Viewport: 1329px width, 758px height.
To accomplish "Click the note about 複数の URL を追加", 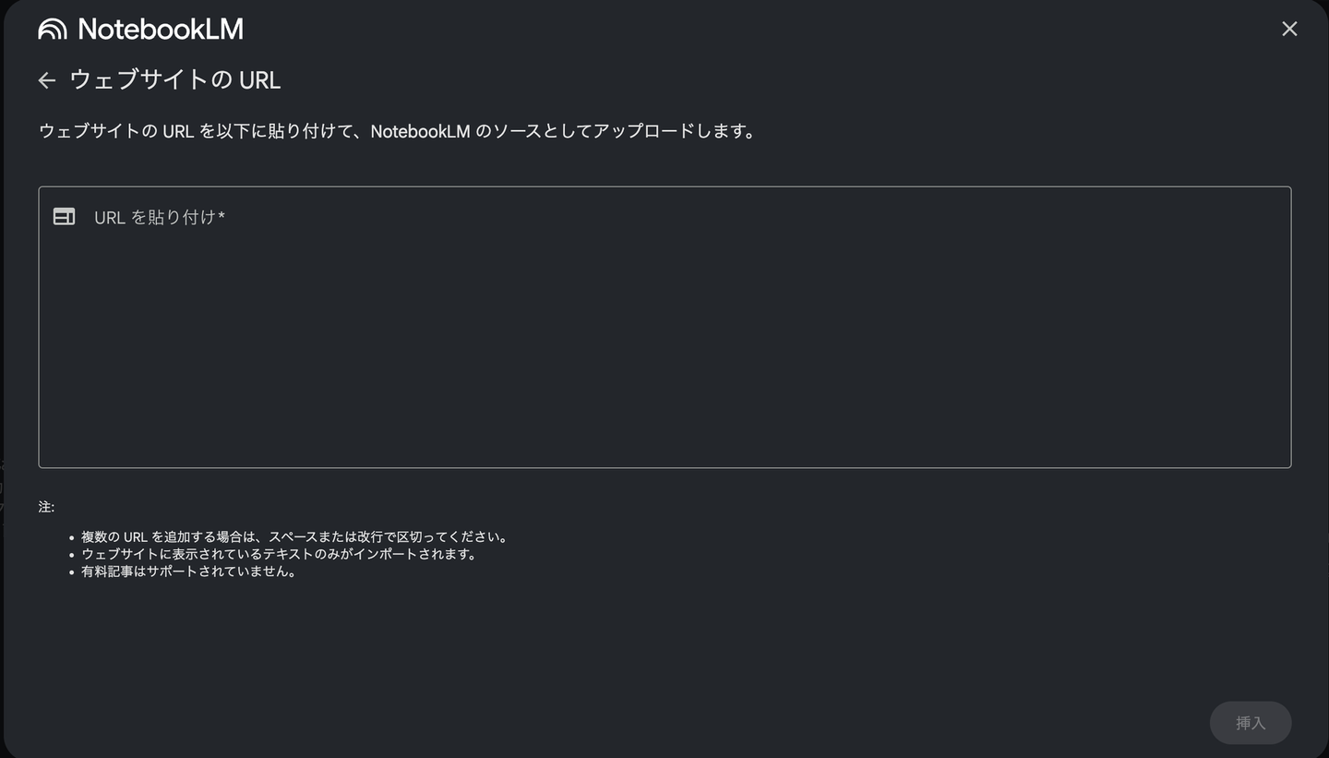I will tap(294, 536).
